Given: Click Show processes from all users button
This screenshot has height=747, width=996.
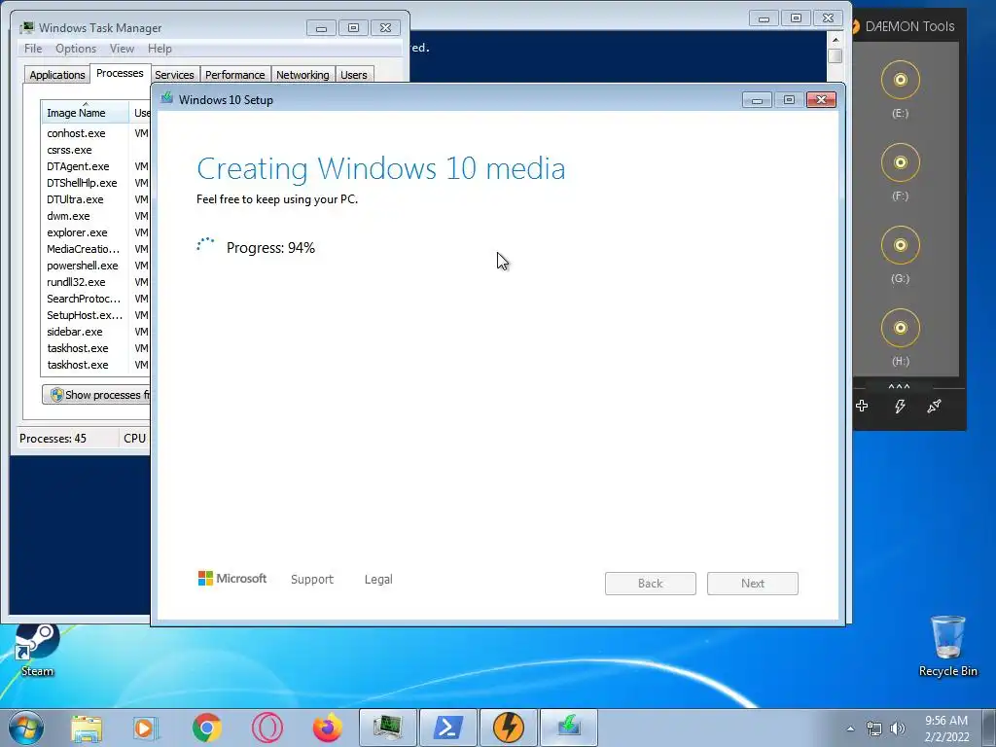Looking at the screenshot, I should 96,395.
